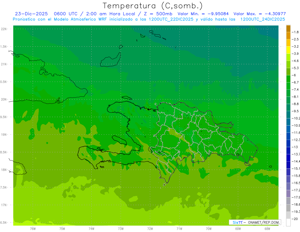Screen dimensions: 300x232
Task: Pick the dark orange swatch above -1.8
Action: [288, 29]
